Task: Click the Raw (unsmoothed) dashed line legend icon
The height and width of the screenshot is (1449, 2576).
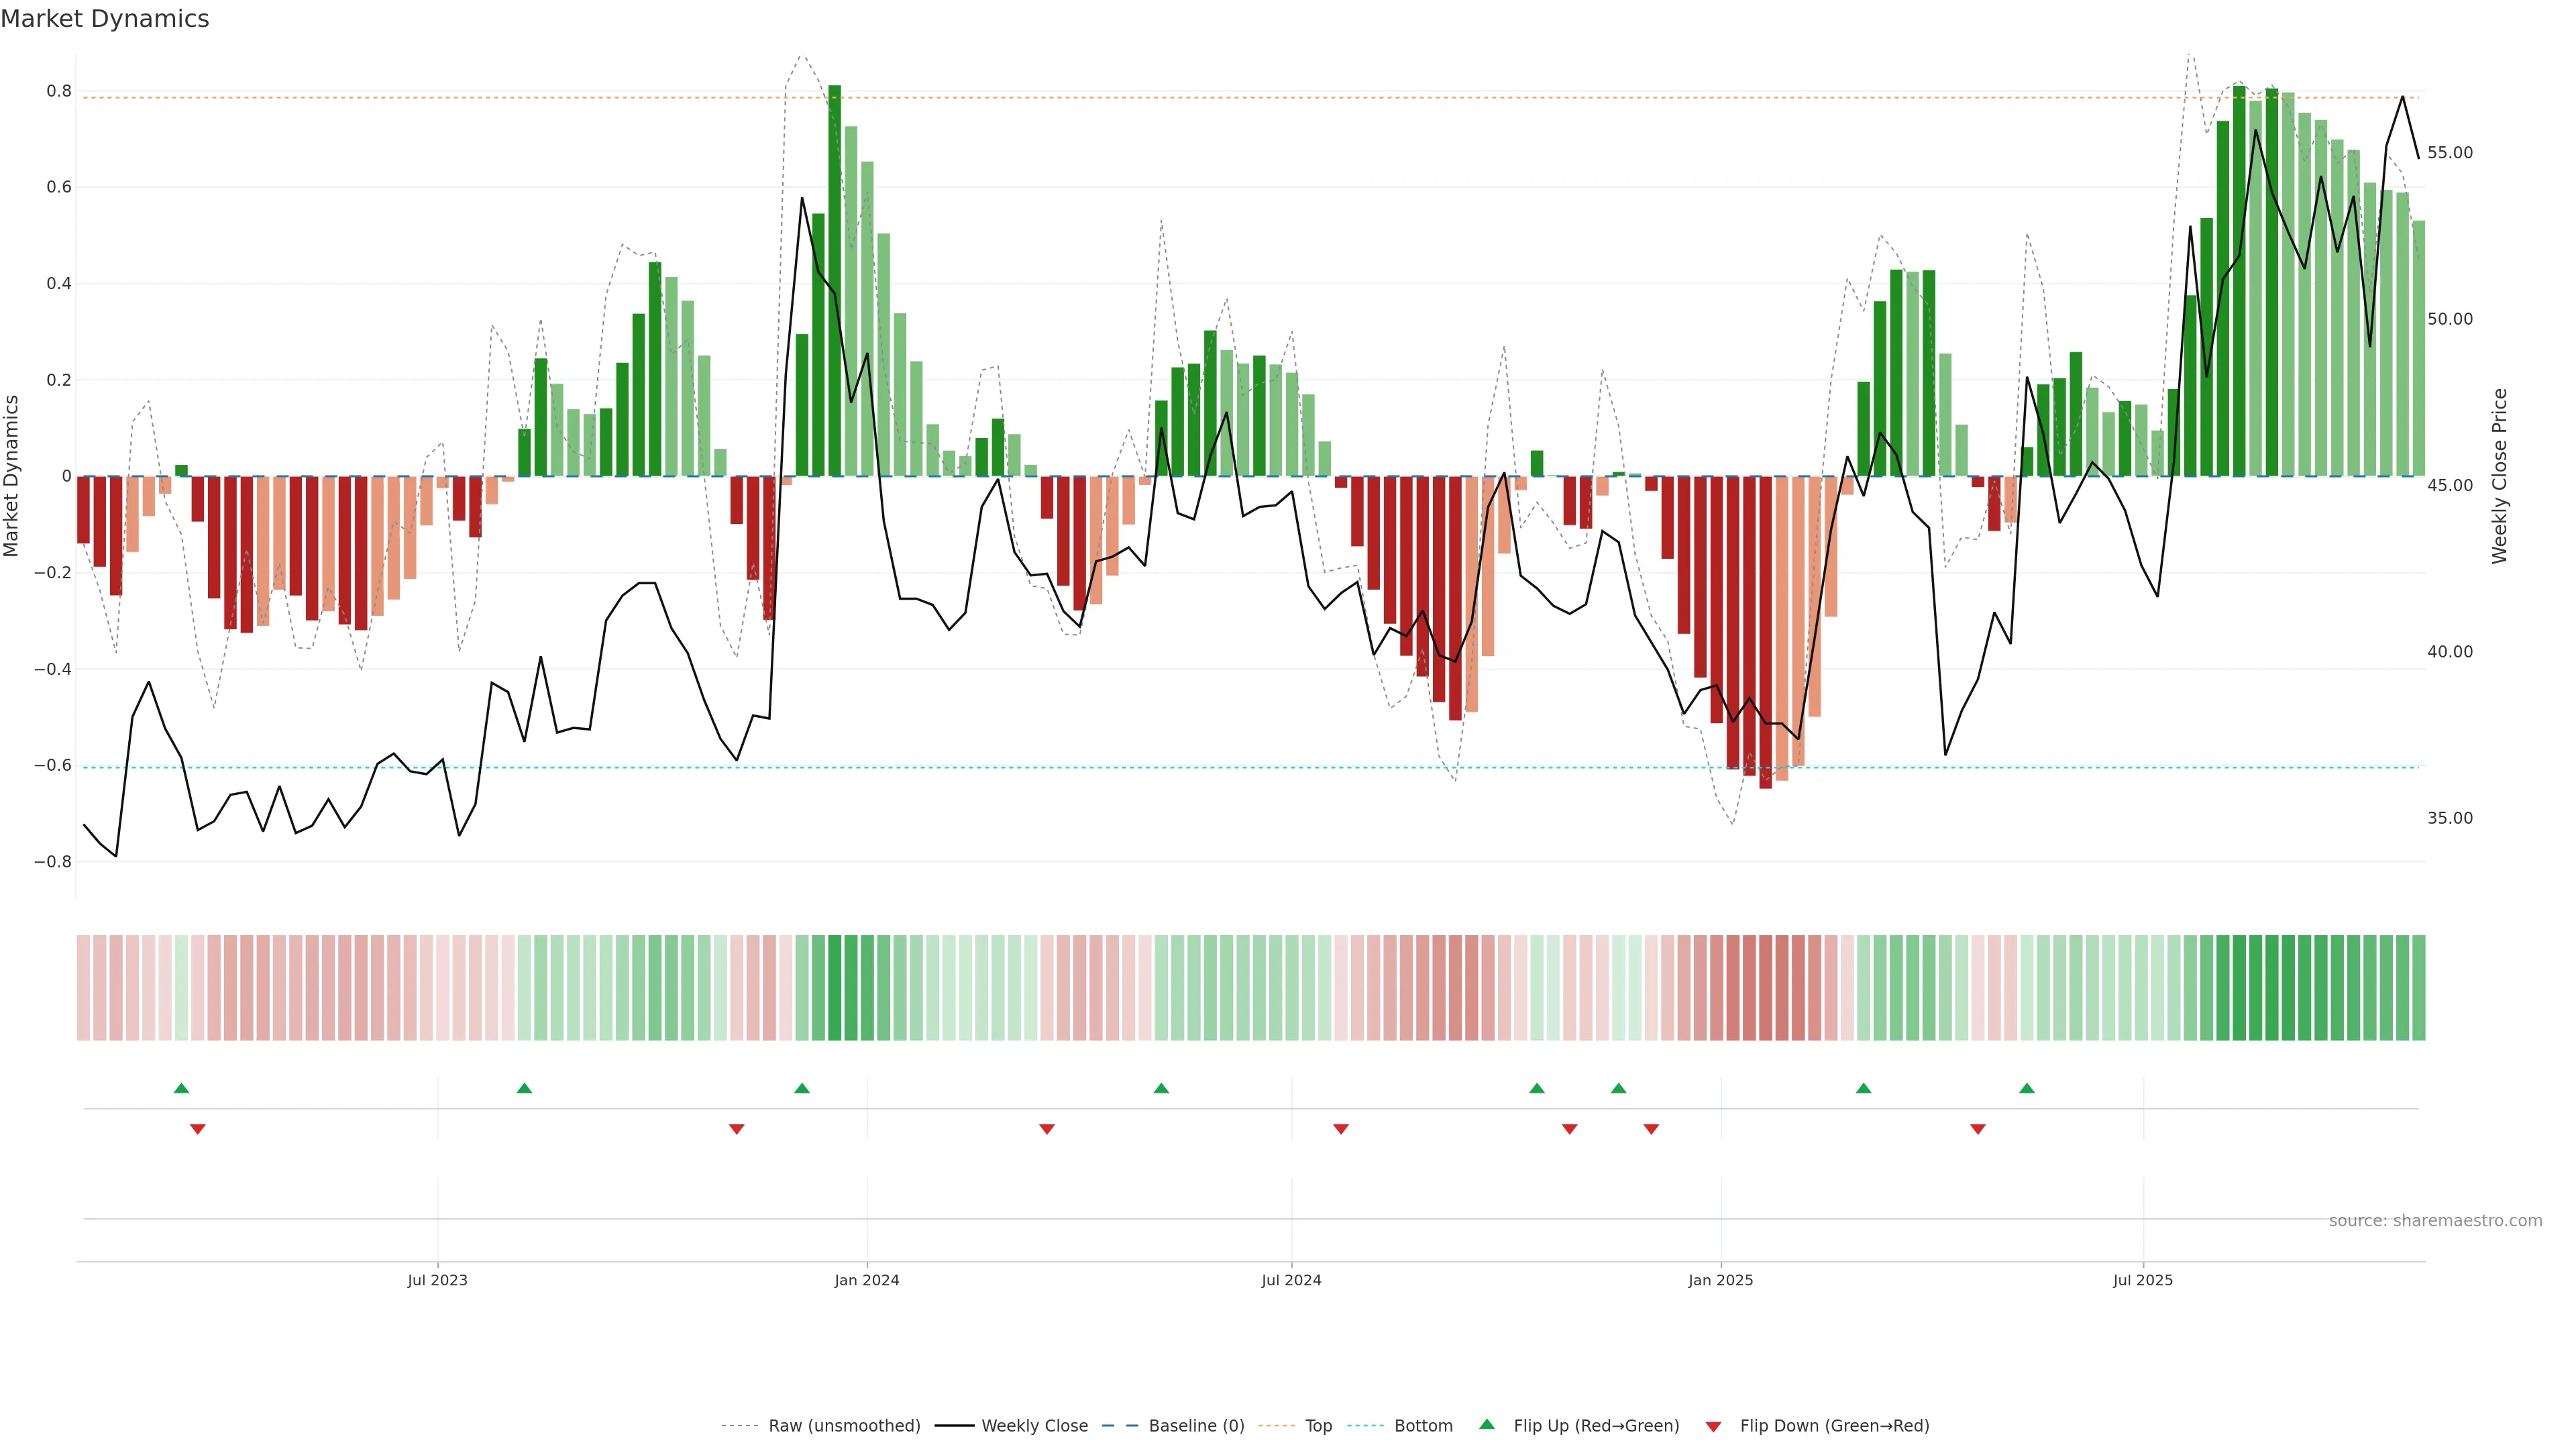Action: point(740,1426)
